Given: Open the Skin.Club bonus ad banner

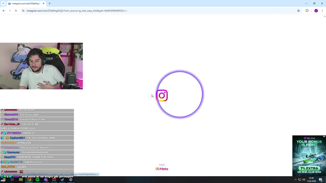Looking at the screenshot, I should [x=309, y=156].
